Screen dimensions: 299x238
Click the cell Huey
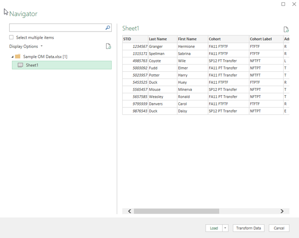pyautogui.click(x=193, y=82)
